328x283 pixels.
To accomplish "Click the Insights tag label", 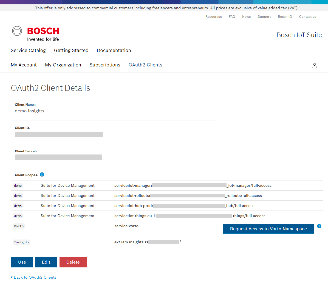I will coord(22,242).
